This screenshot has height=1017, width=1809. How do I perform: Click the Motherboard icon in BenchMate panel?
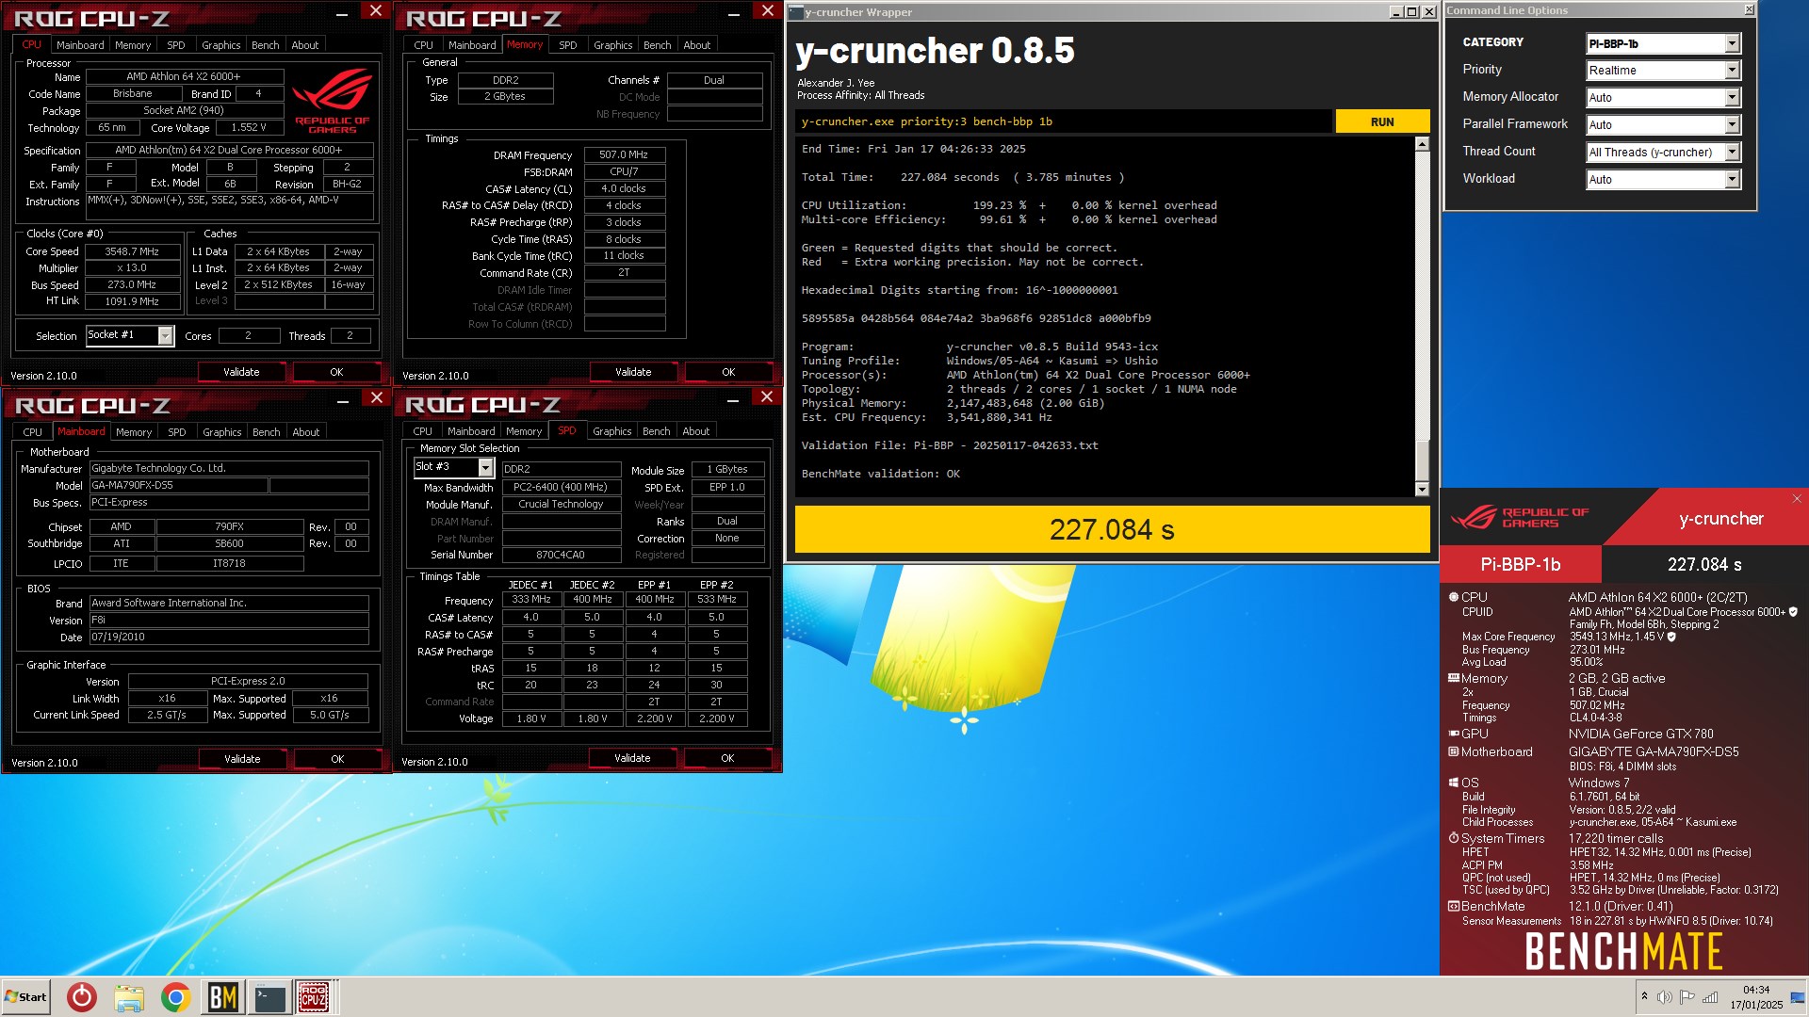(1454, 751)
